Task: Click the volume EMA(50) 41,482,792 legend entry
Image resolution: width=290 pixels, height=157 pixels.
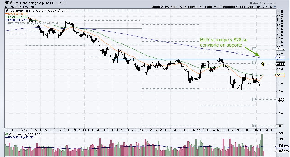Action: 19,138
